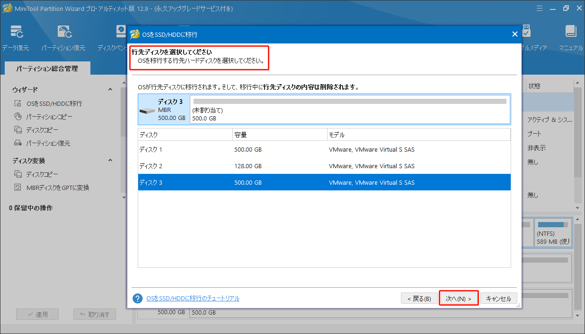Click the hamburger menu icon in title bar

(540, 9)
